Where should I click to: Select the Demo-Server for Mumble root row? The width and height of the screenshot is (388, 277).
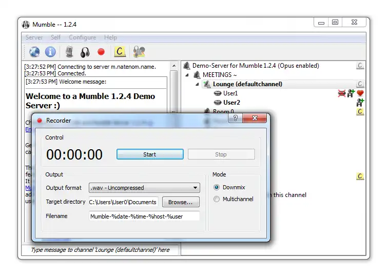pyautogui.click(x=256, y=66)
